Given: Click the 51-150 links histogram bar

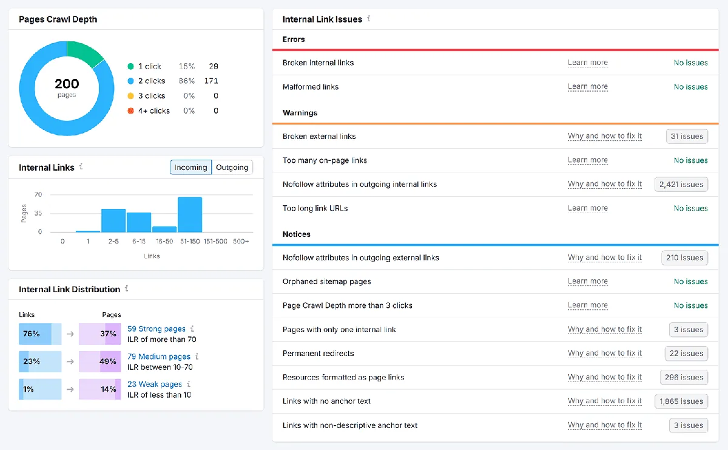Looking at the screenshot, I should (x=190, y=214).
